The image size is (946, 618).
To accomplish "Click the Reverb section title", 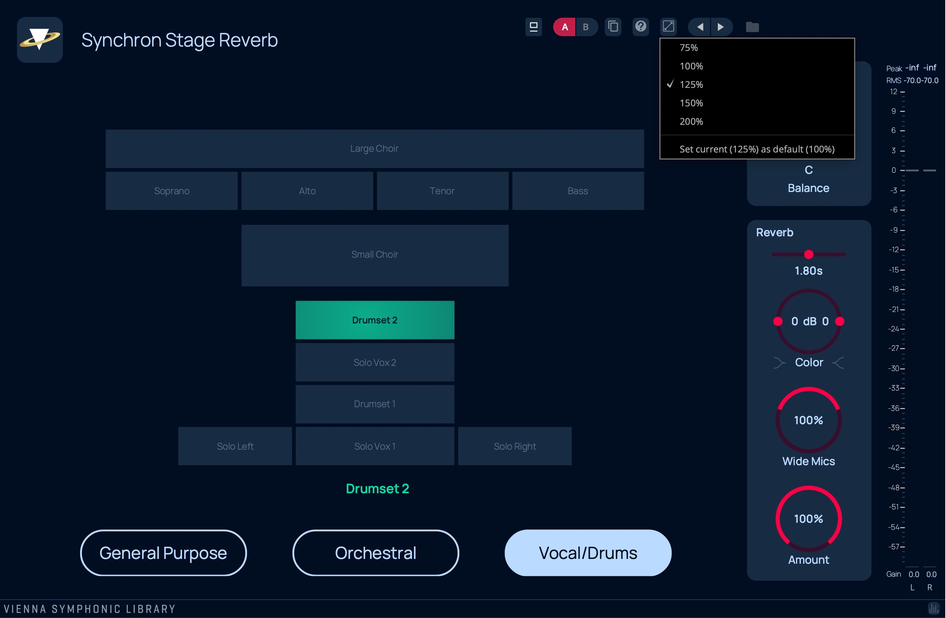I will [774, 233].
